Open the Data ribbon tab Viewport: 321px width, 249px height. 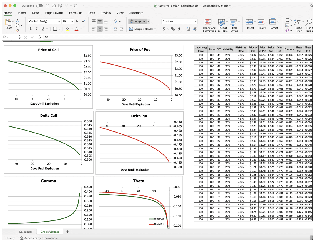point(92,13)
